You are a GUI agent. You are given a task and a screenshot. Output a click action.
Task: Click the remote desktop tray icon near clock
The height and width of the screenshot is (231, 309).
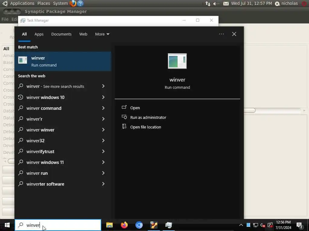pyautogui.click(x=270, y=225)
